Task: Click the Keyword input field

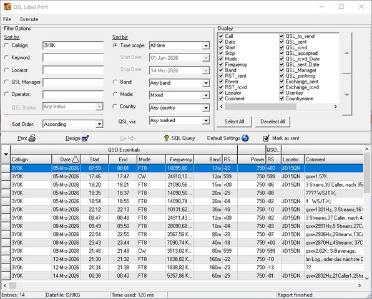Action: [x=73, y=57]
